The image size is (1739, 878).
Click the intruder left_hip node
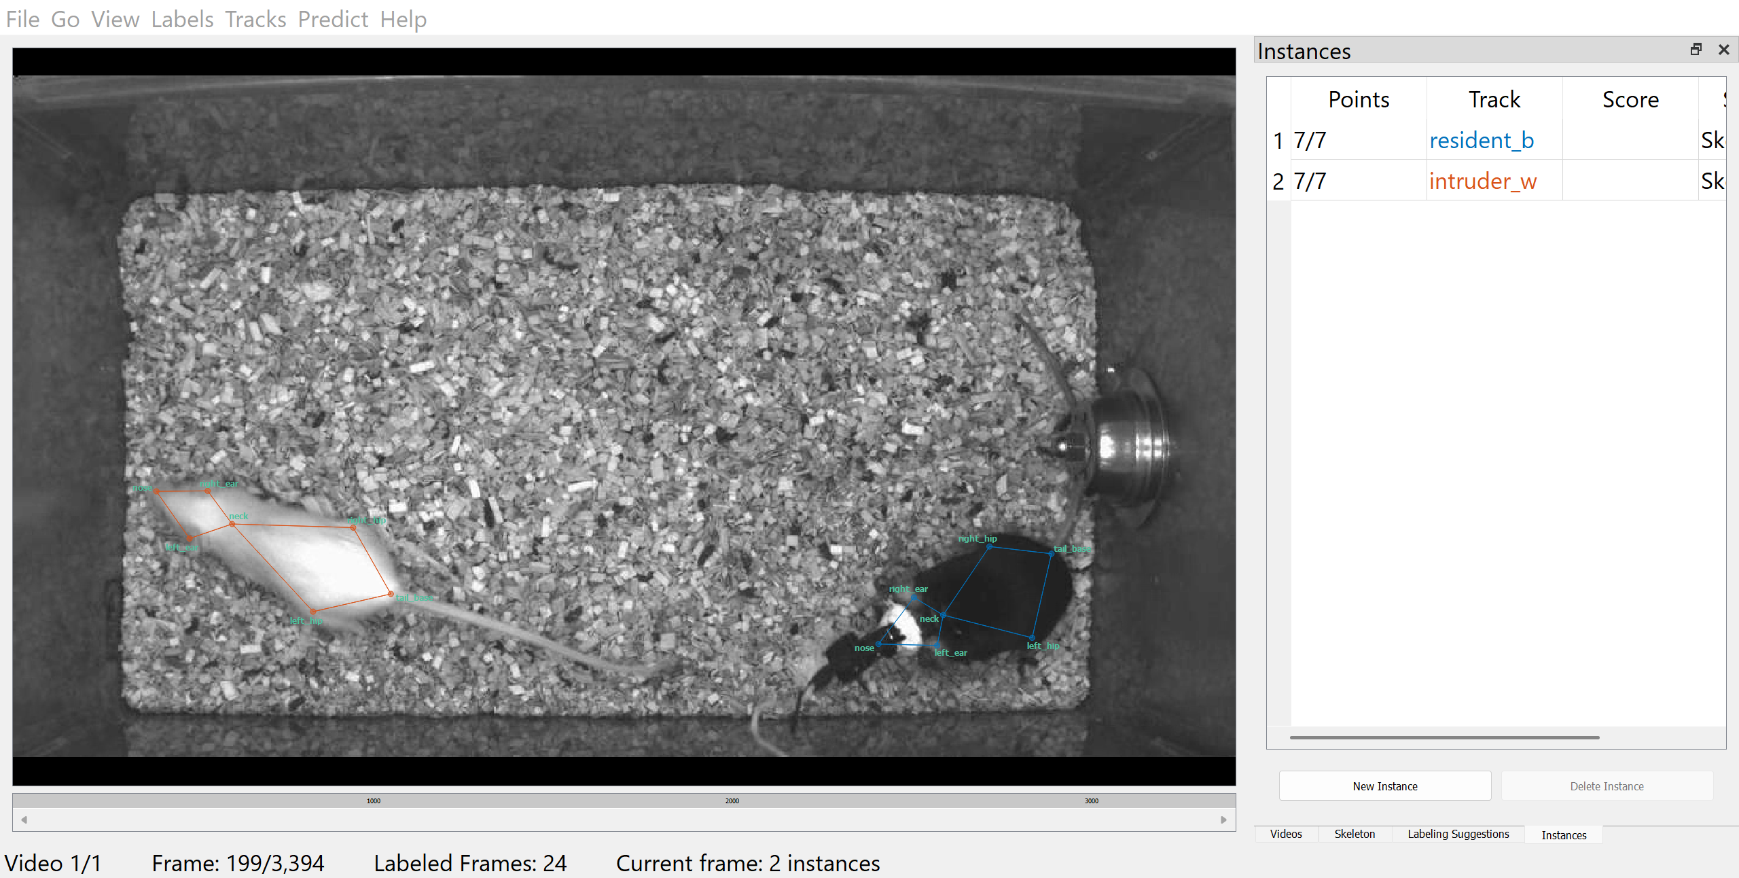point(313,612)
